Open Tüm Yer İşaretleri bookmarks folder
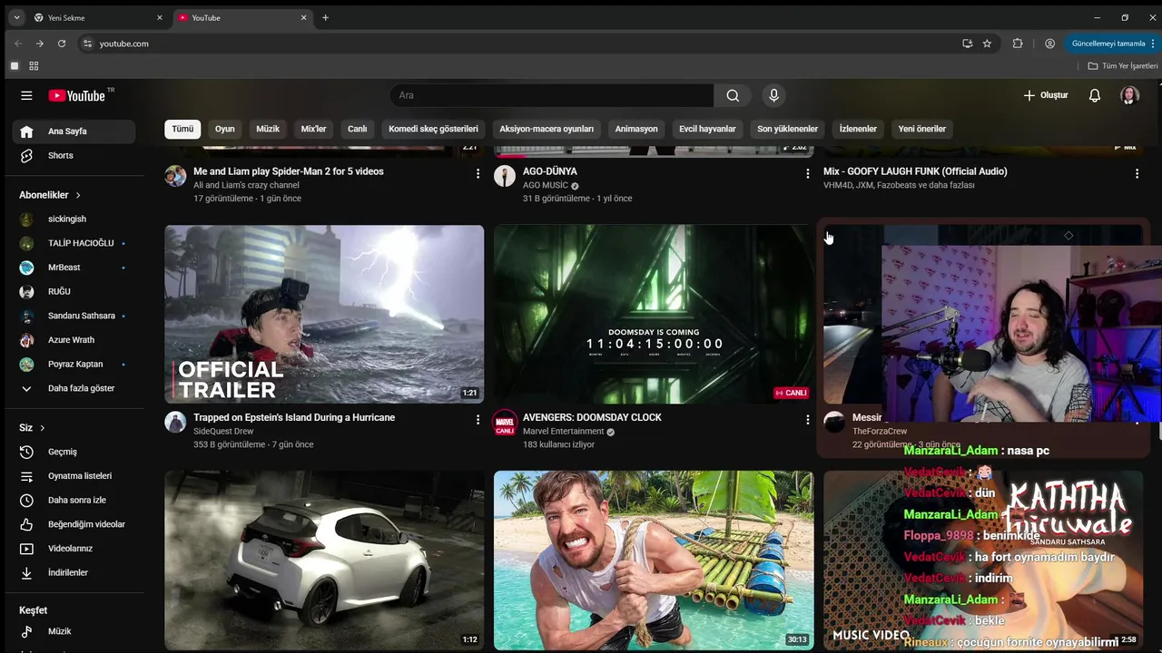This screenshot has width=1162, height=653. pyautogui.click(x=1123, y=66)
